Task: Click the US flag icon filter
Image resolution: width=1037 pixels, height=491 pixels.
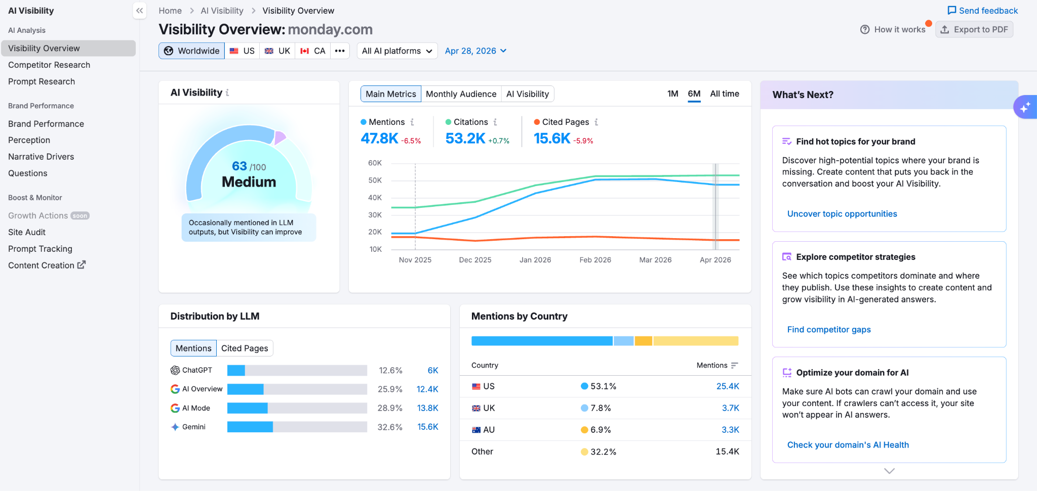Action: [x=234, y=51]
